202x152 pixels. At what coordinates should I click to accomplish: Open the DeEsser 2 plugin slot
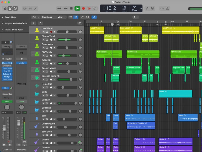7,74
